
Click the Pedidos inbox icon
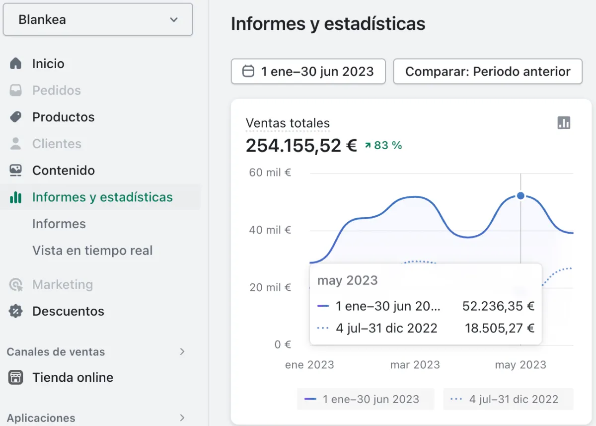pyautogui.click(x=16, y=90)
